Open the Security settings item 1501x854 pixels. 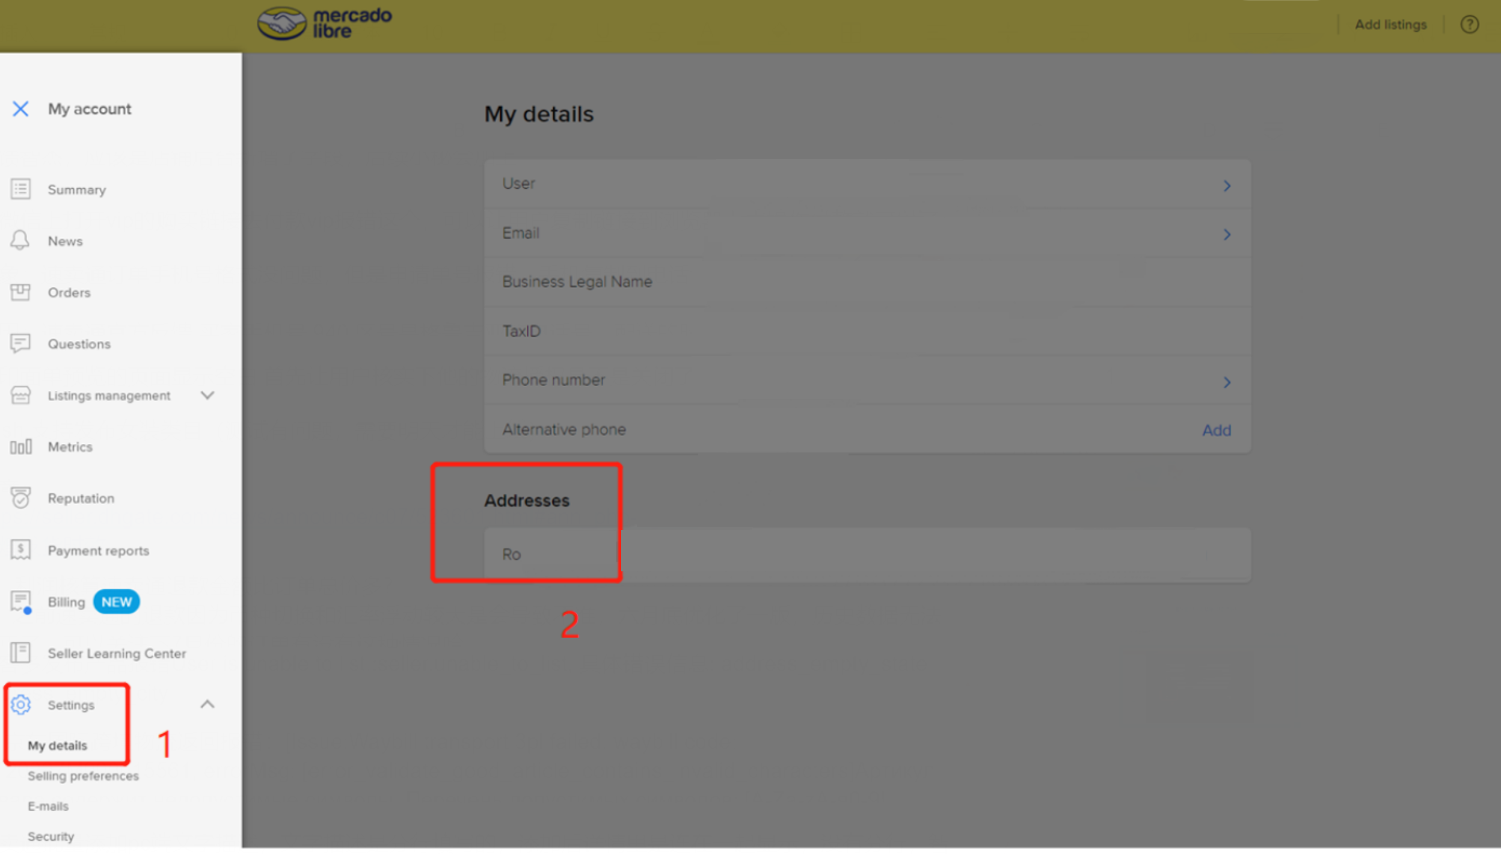pyautogui.click(x=51, y=837)
